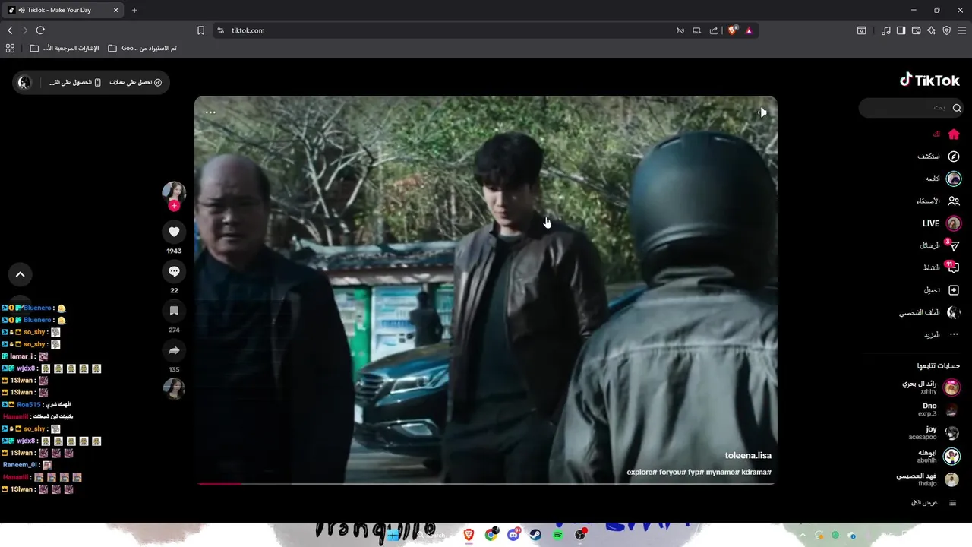
Task: Follow the creator with the red plus badge
Action: (x=174, y=206)
